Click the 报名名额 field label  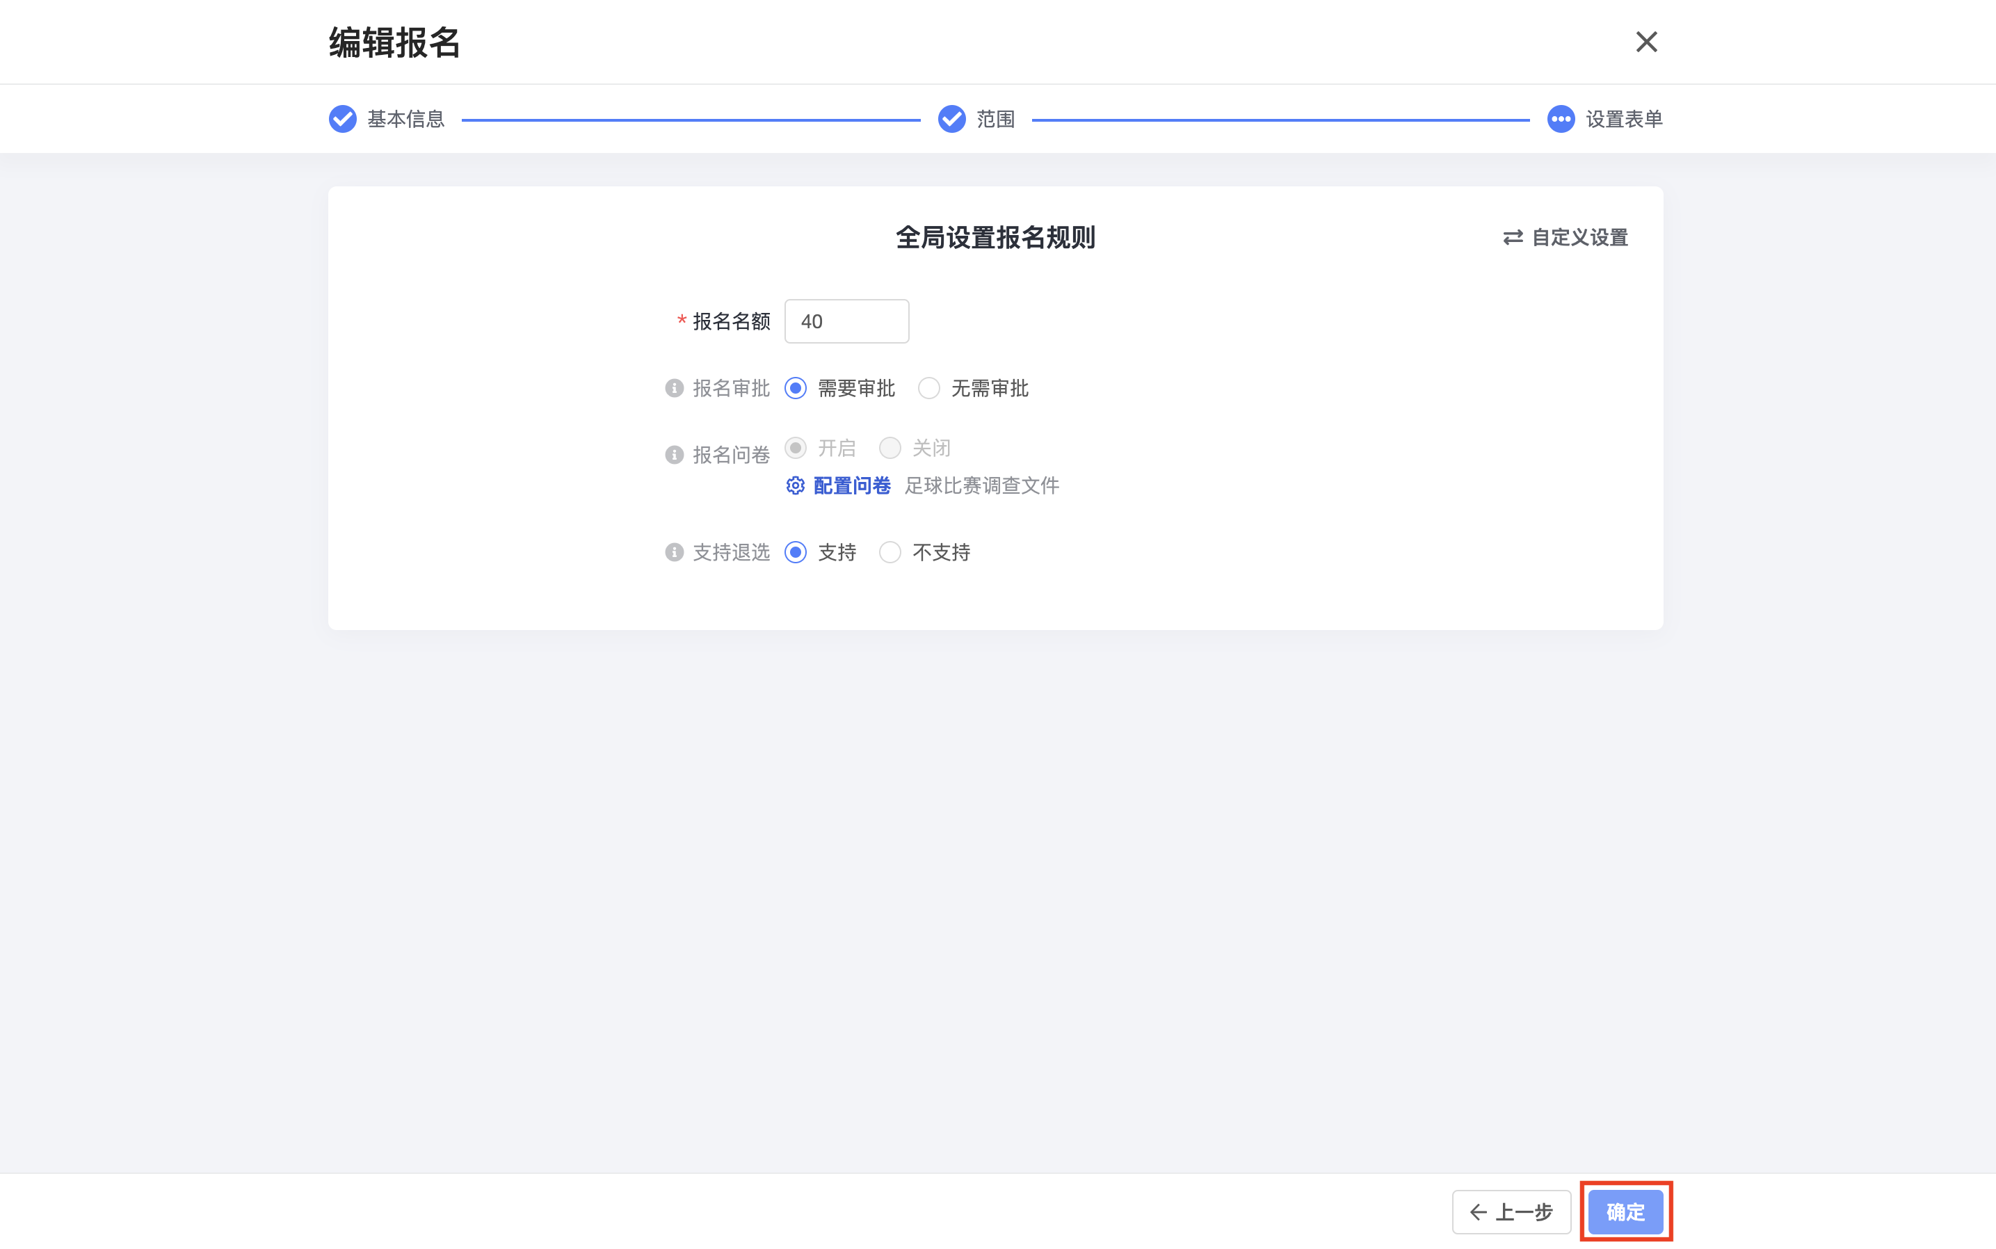731,321
